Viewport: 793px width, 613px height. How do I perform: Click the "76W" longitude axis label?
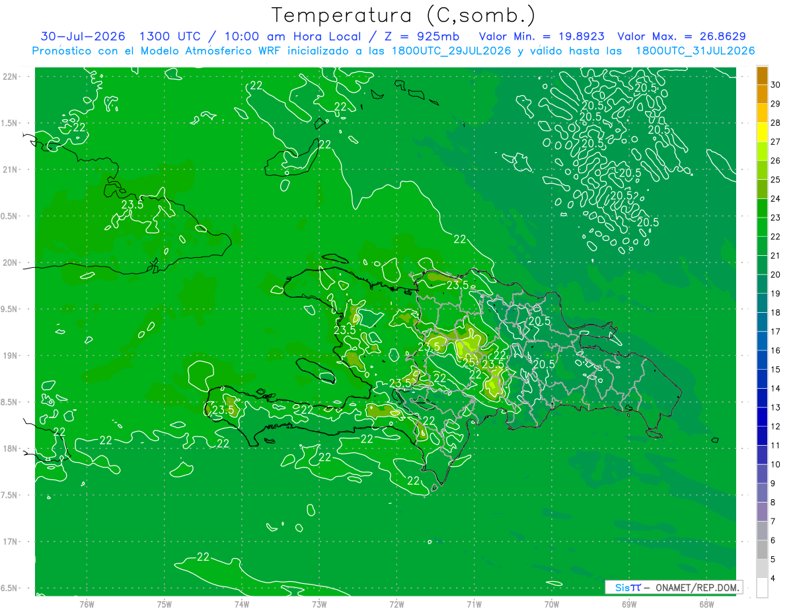click(87, 604)
